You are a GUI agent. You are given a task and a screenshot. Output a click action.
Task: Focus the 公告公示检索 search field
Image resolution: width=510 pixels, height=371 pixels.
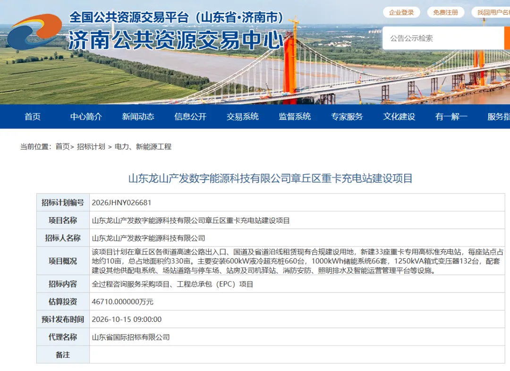click(x=443, y=38)
